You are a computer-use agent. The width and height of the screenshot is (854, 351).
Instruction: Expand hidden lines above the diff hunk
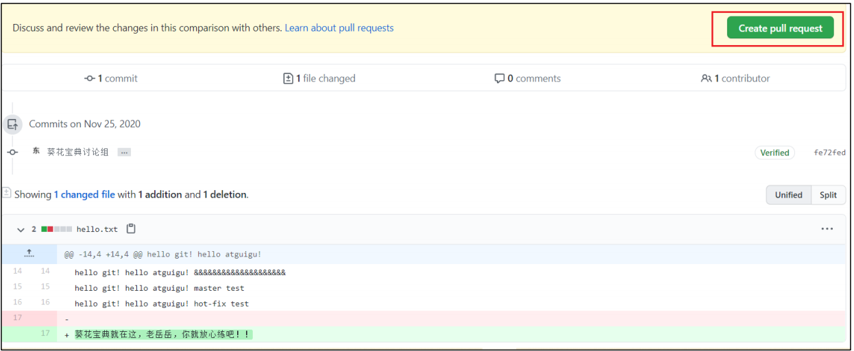coord(29,254)
